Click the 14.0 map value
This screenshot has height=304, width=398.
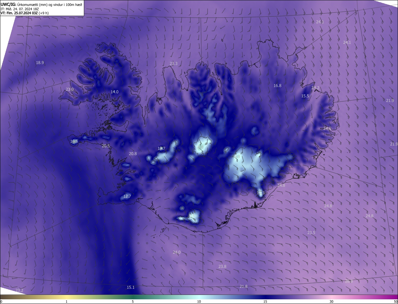pos(115,92)
